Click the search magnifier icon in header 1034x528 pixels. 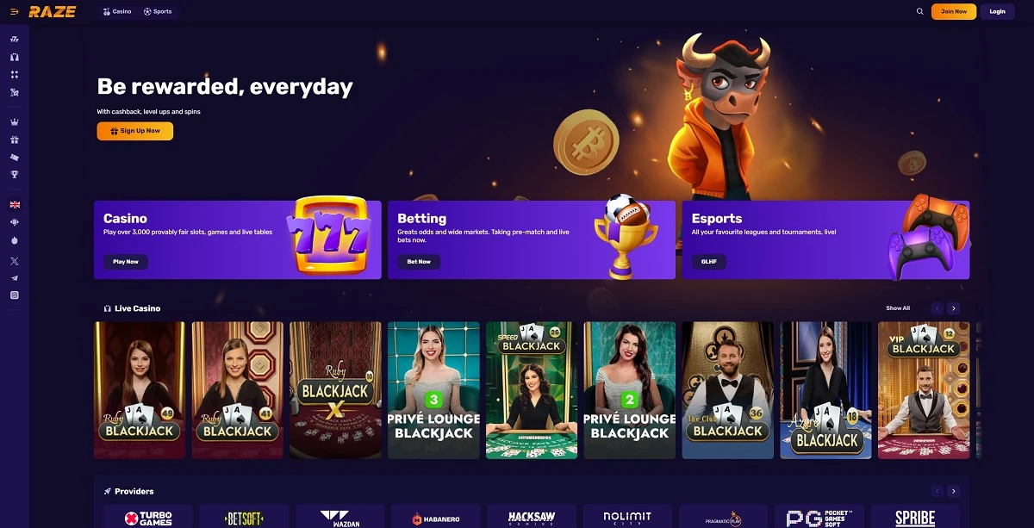click(x=920, y=11)
